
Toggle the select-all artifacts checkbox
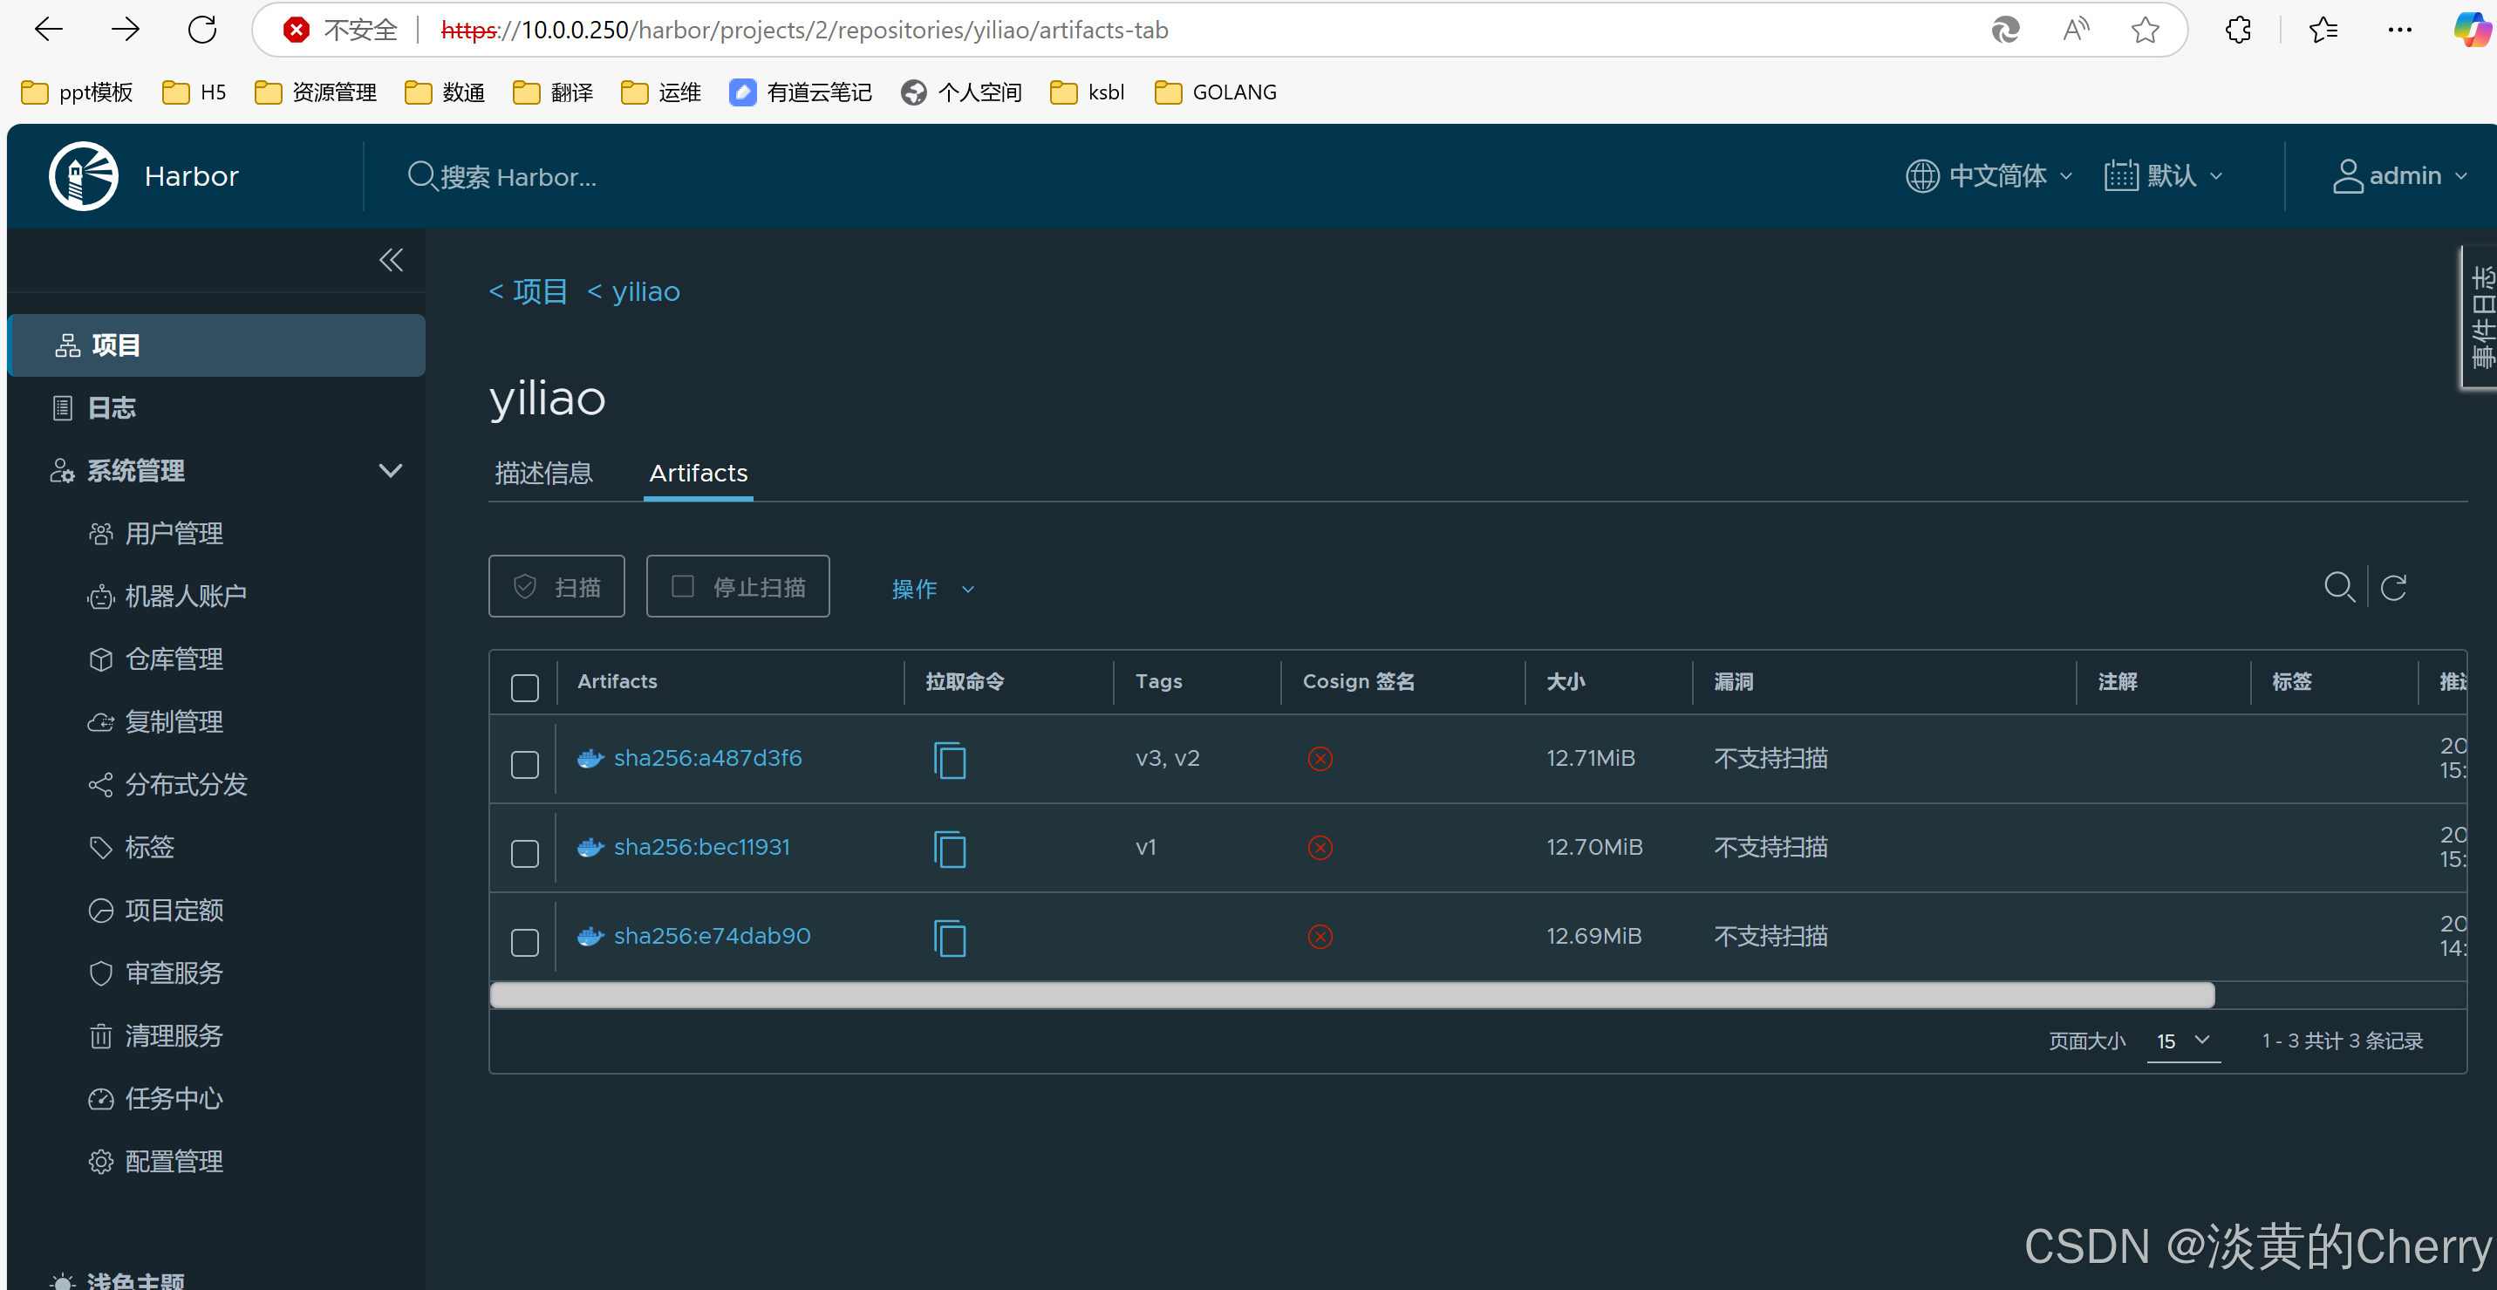(524, 687)
